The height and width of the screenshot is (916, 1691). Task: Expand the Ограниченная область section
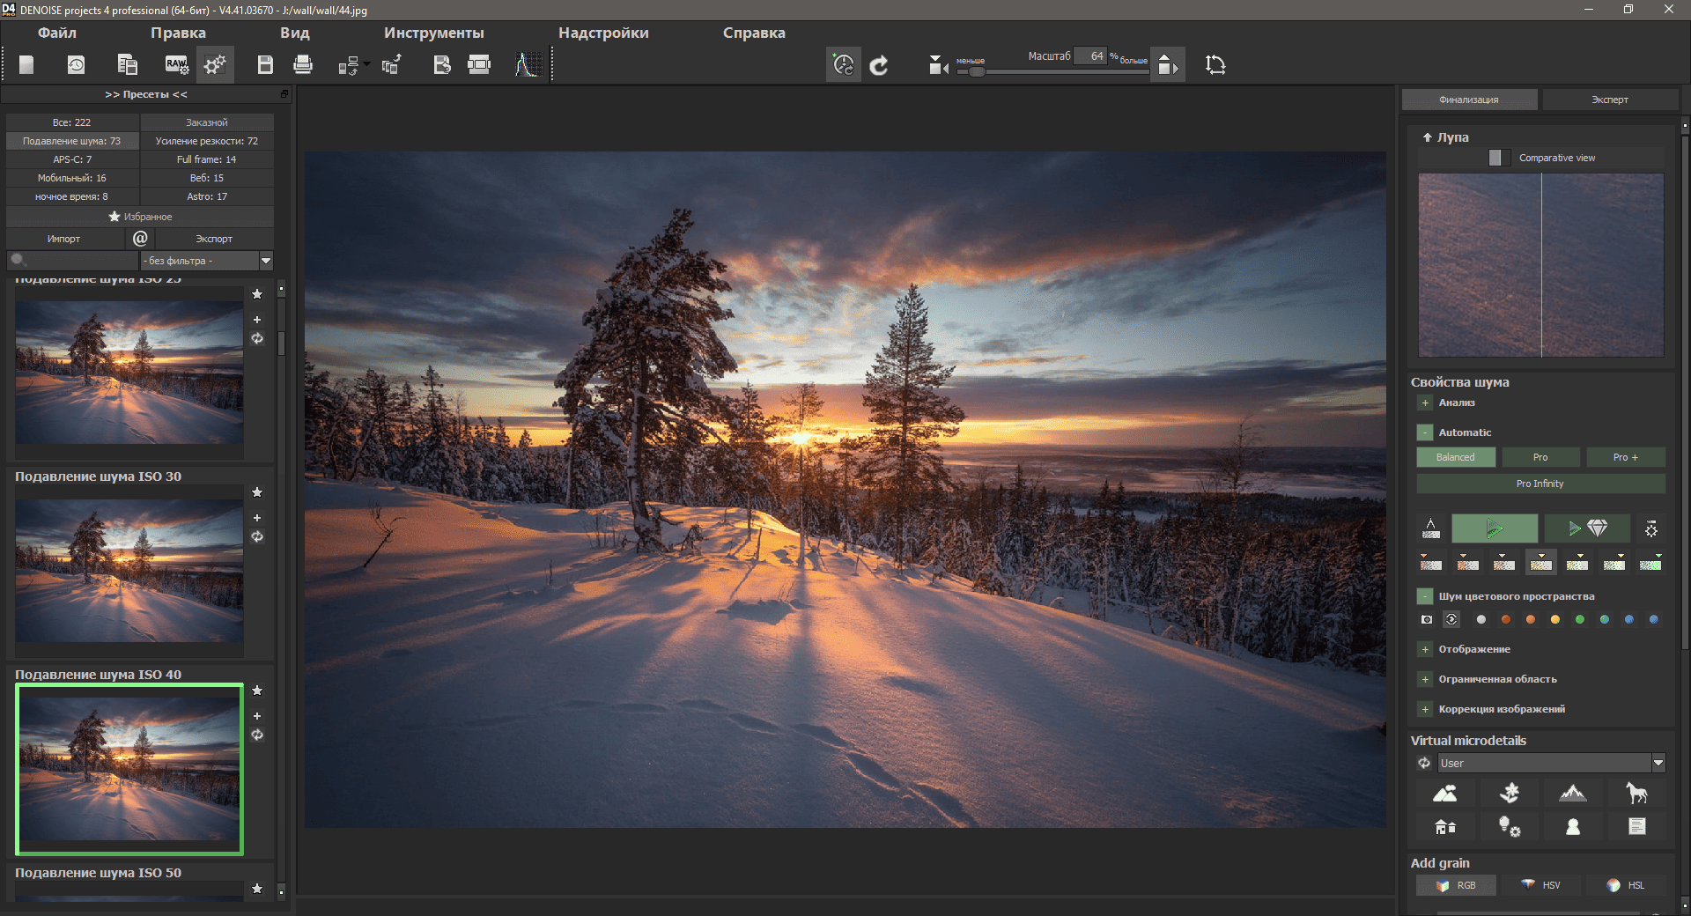(1425, 679)
